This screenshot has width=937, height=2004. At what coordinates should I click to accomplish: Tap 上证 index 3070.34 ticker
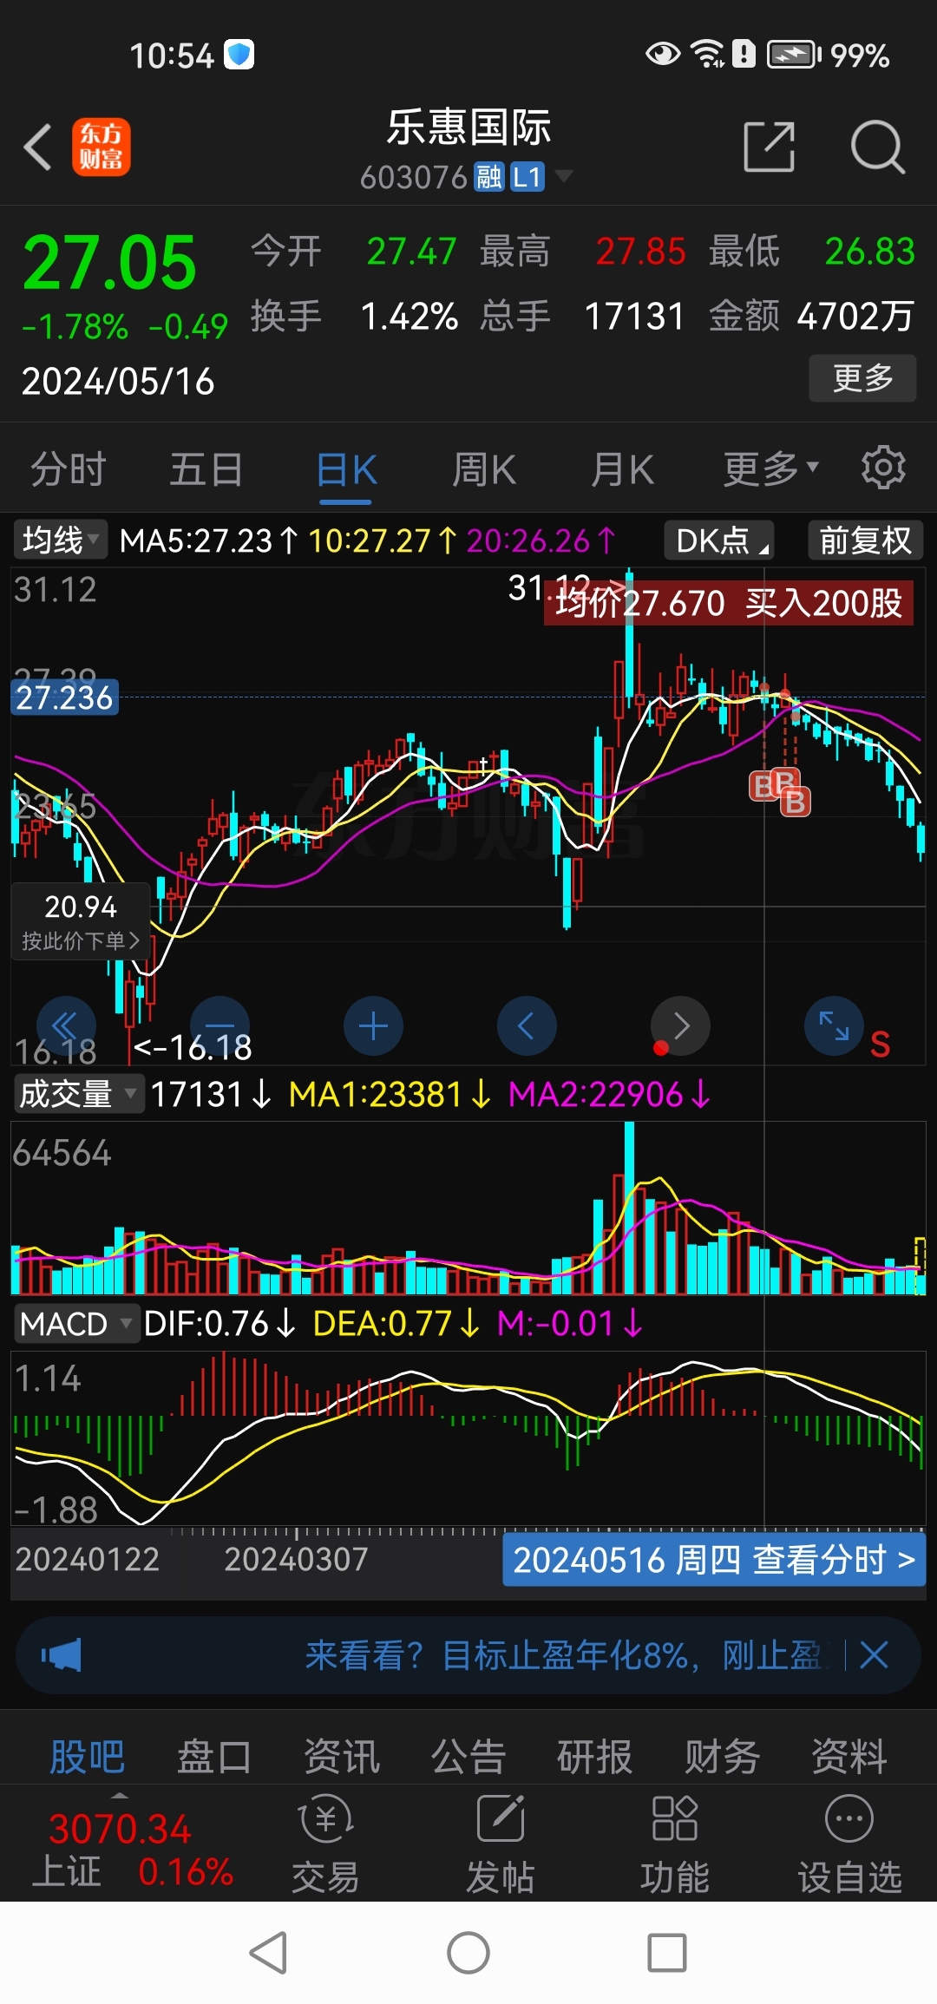pyautogui.click(x=132, y=1850)
